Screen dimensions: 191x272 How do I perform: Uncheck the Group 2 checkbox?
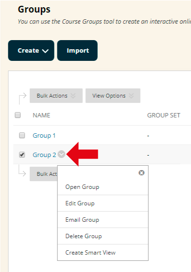coord(22,155)
